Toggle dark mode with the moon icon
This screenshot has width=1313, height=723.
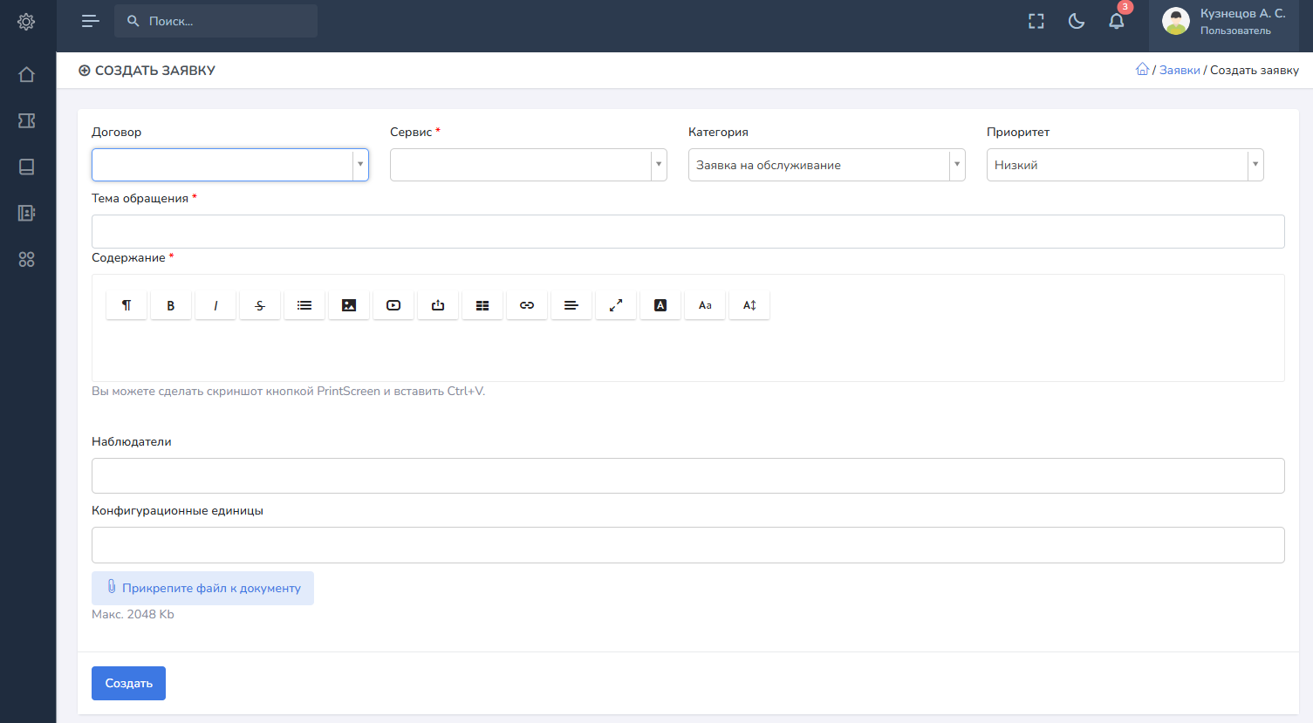(1076, 22)
